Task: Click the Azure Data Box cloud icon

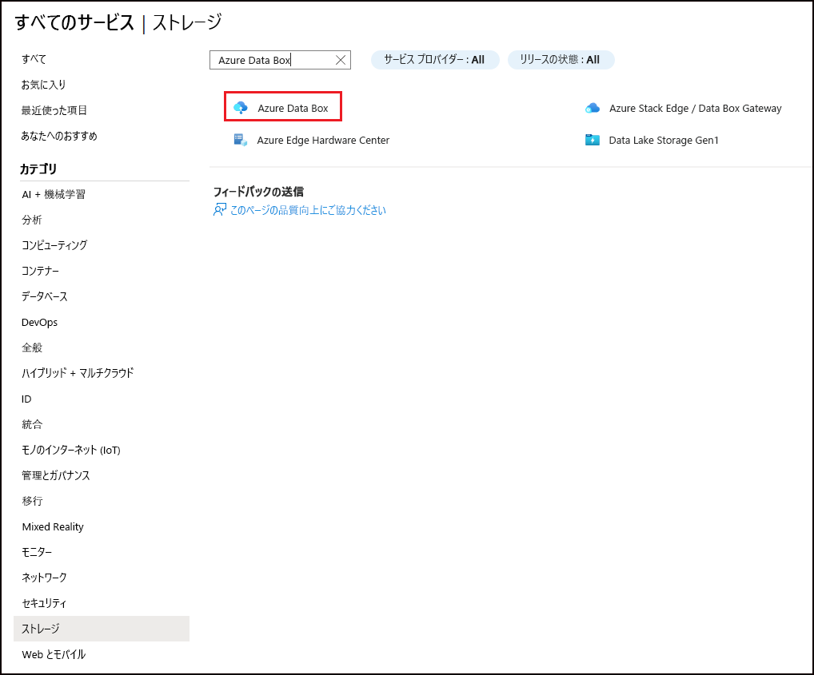Action: [241, 108]
